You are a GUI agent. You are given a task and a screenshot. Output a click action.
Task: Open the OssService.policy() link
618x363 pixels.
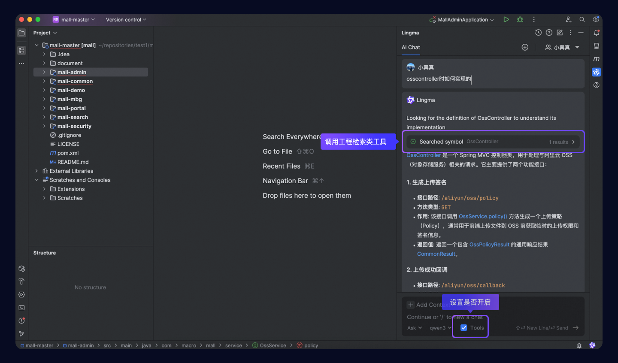click(483, 216)
